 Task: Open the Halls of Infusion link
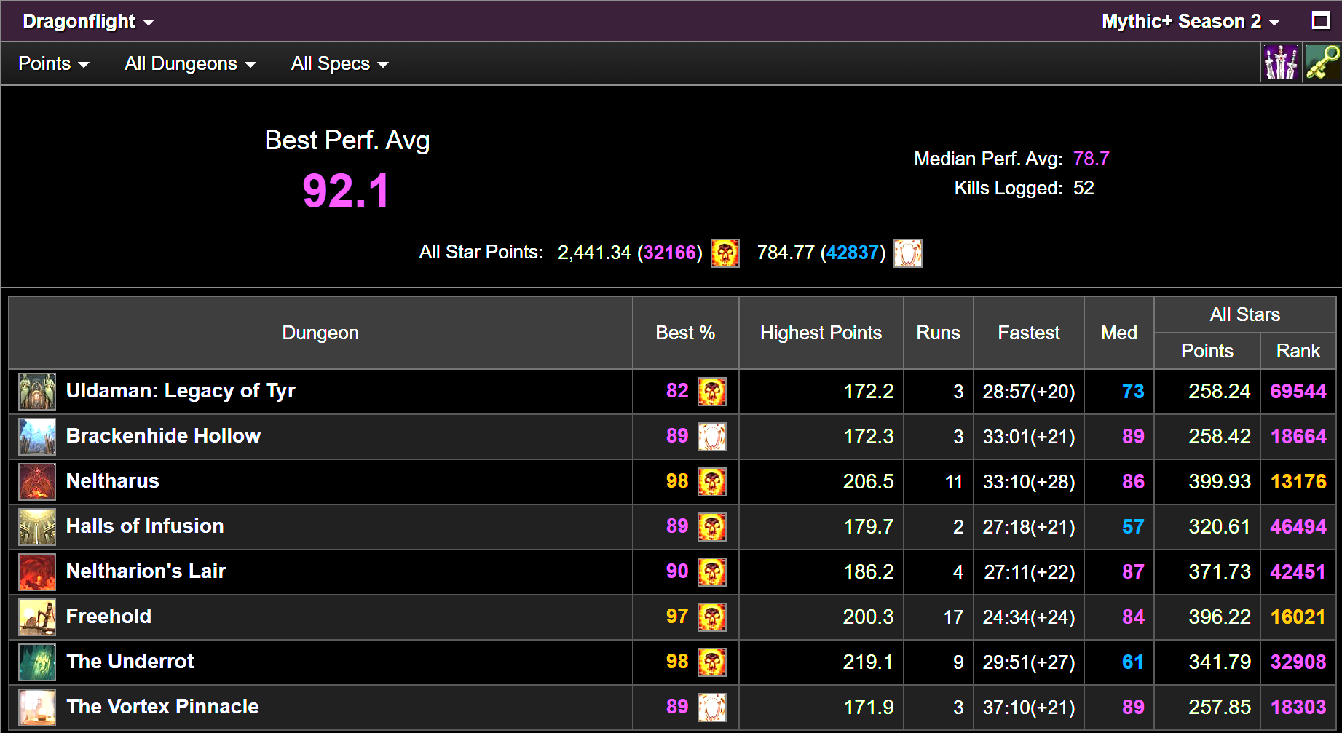pyautogui.click(x=145, y=526)
